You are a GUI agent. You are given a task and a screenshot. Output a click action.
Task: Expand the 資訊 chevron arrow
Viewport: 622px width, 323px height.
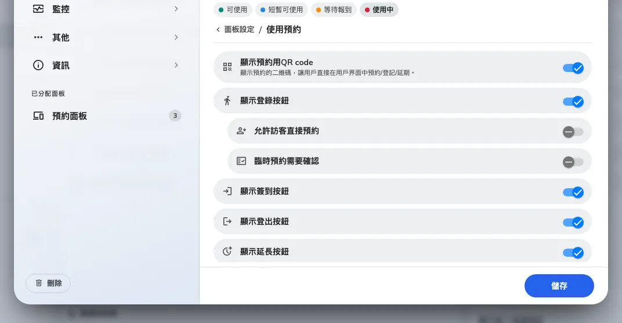pyautogui.click(x=176, y=65)
